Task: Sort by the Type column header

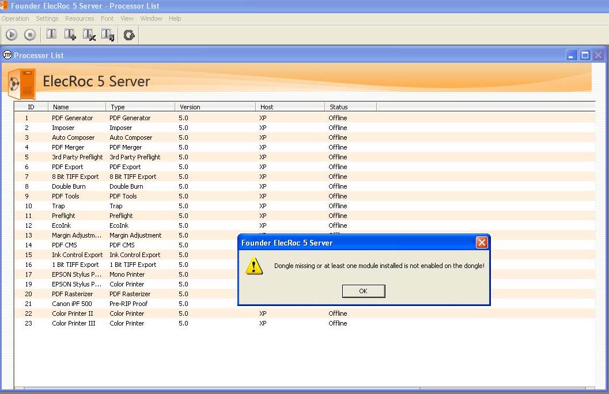Action: pyautogui.click(x=140, y=107)
